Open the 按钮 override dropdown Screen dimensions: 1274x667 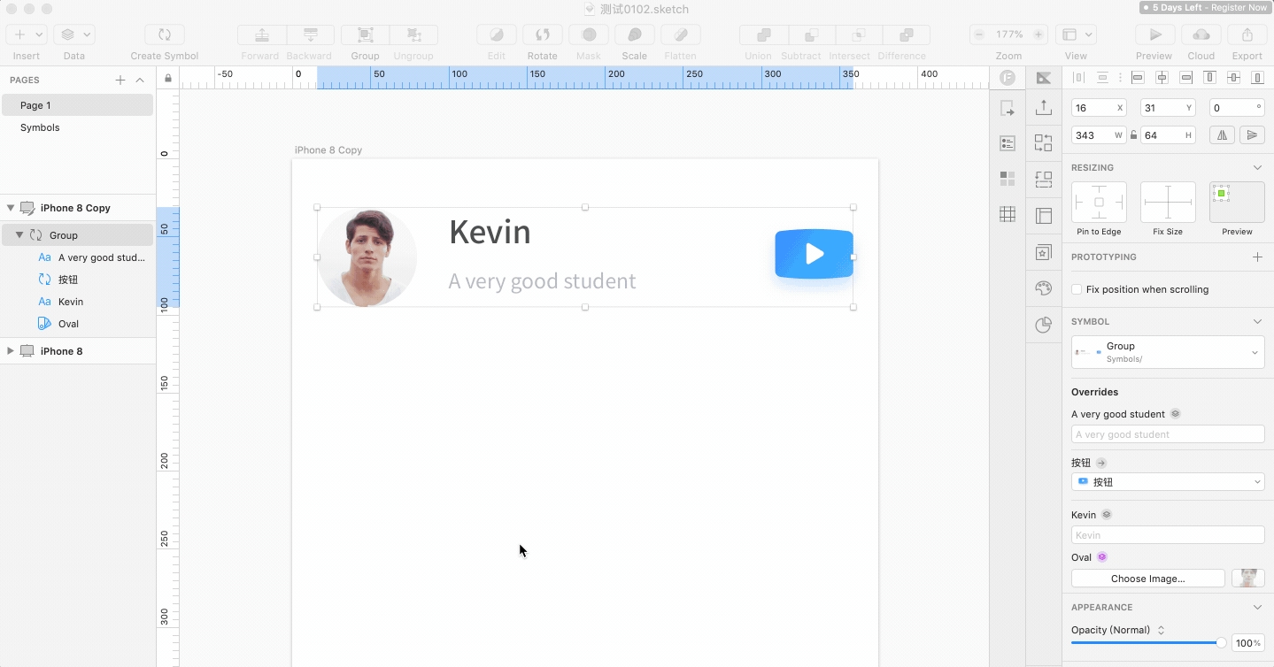click(x=1168, y=482)
